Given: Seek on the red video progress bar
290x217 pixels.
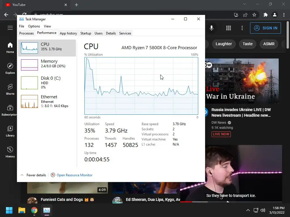Looking at the screenshot, I should (x=186, y=202).
